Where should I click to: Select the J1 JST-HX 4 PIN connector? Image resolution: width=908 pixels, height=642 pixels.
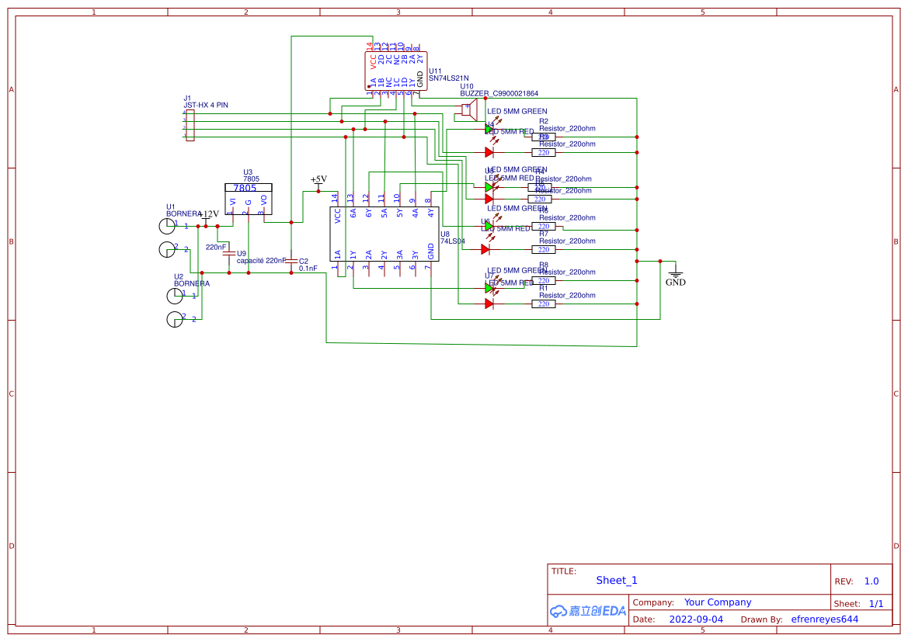pos(189,124)
